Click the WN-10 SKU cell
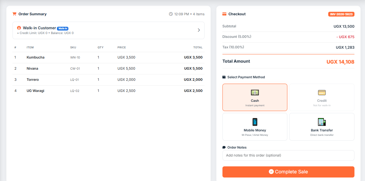 click(75, 58)
